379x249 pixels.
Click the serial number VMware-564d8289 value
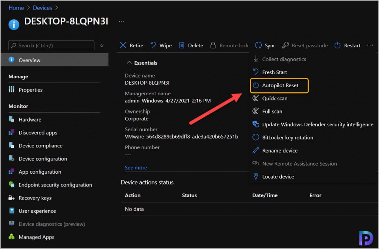point(181,137)
